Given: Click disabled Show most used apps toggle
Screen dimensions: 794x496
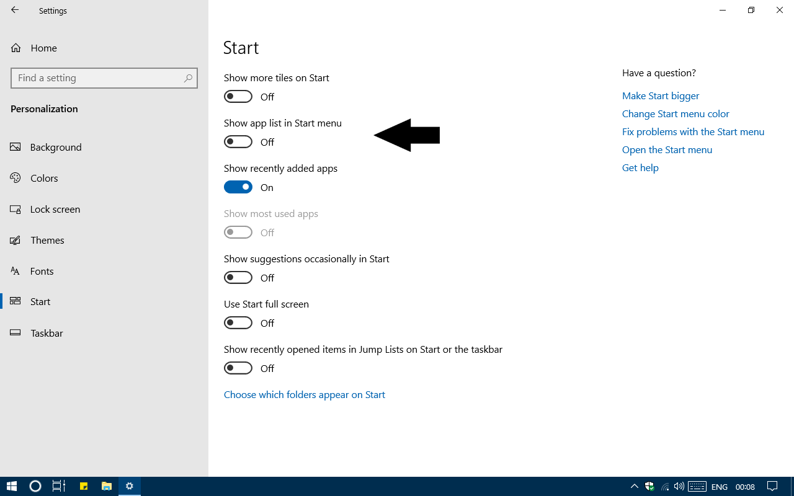Looking at the screenshot, I should (x=238, y=232).
